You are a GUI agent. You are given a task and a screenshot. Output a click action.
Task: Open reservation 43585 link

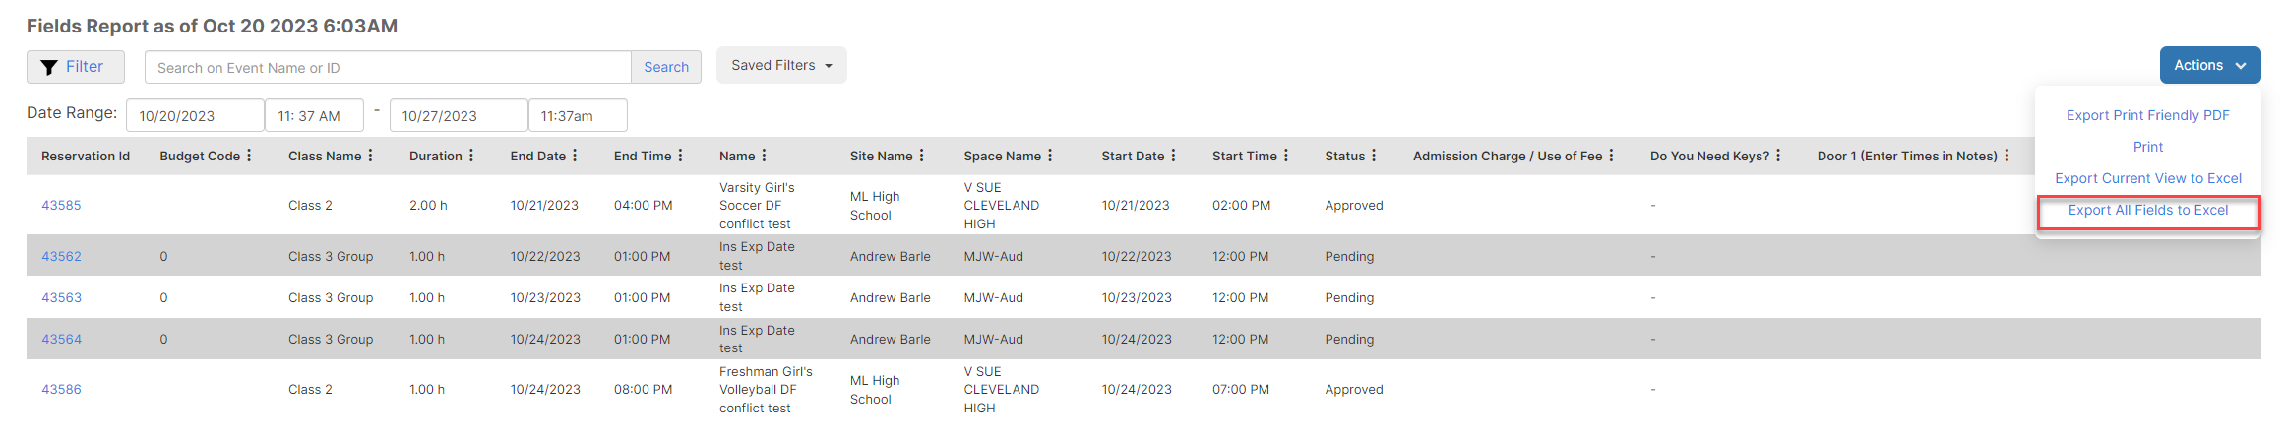pos(61,205)
